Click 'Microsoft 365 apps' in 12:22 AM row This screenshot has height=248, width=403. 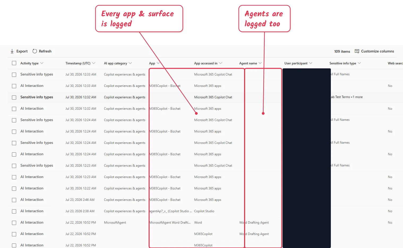[207, 188]
